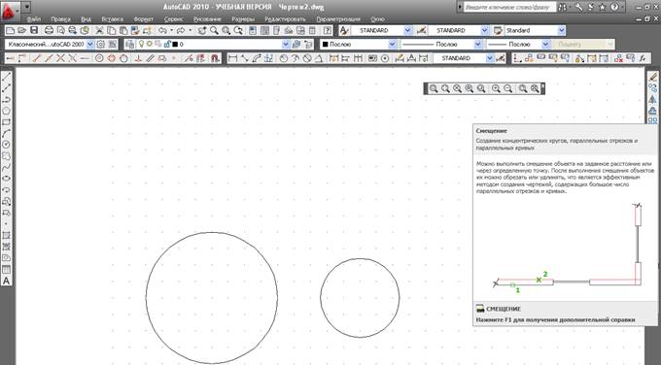Click the function fx parameters icon
661x365 pixels.
(643, 58)
